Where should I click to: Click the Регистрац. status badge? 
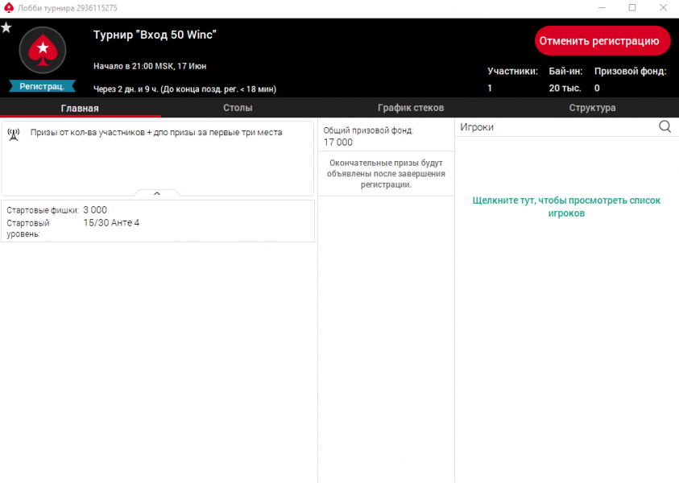(42, 85)
